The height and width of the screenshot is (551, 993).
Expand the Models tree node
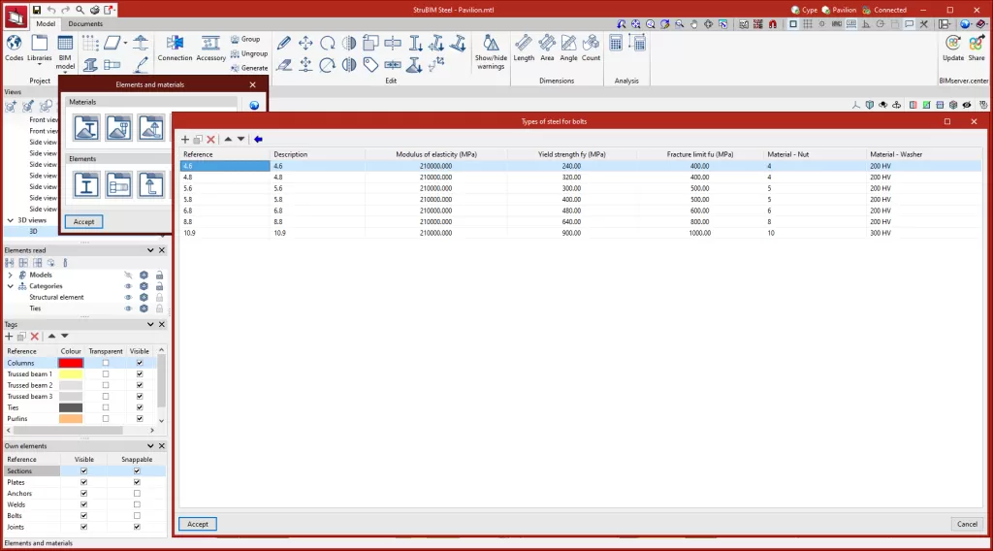[10, 275]
